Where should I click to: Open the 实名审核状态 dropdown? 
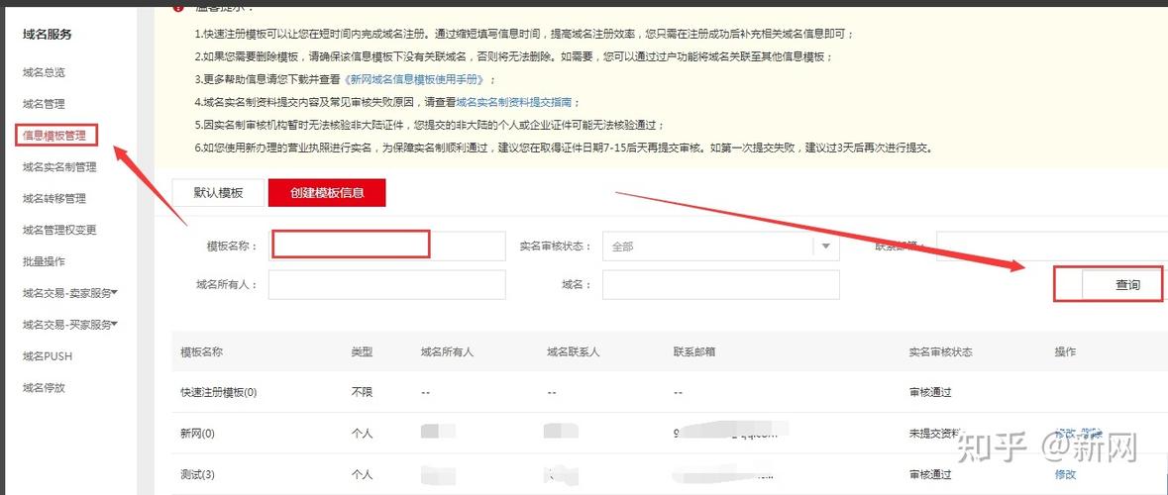[x=721, y=247]
